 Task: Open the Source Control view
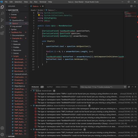2,20
